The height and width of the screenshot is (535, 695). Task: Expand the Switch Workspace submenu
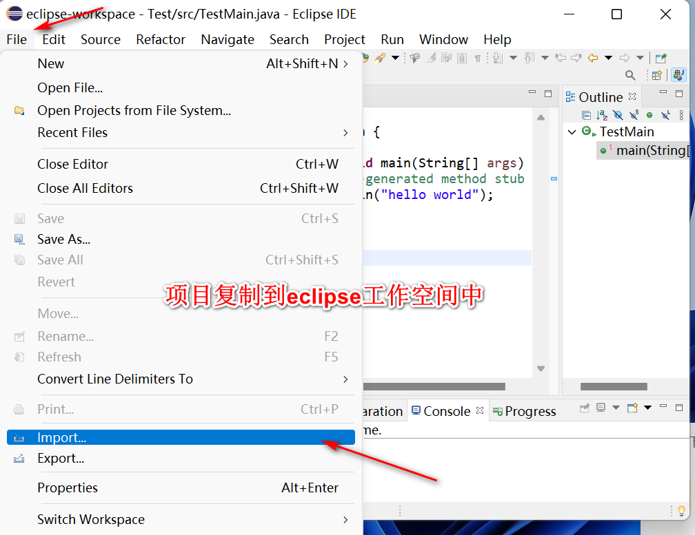pos(181,519)
